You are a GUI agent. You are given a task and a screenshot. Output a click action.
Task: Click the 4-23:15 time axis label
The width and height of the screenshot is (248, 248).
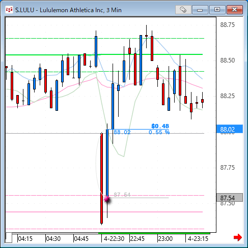point(198,239)
